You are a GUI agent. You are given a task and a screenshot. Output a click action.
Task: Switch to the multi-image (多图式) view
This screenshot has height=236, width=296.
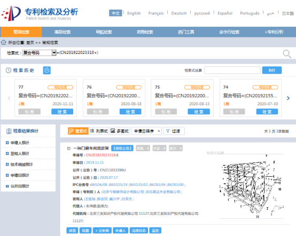point(120,131)
